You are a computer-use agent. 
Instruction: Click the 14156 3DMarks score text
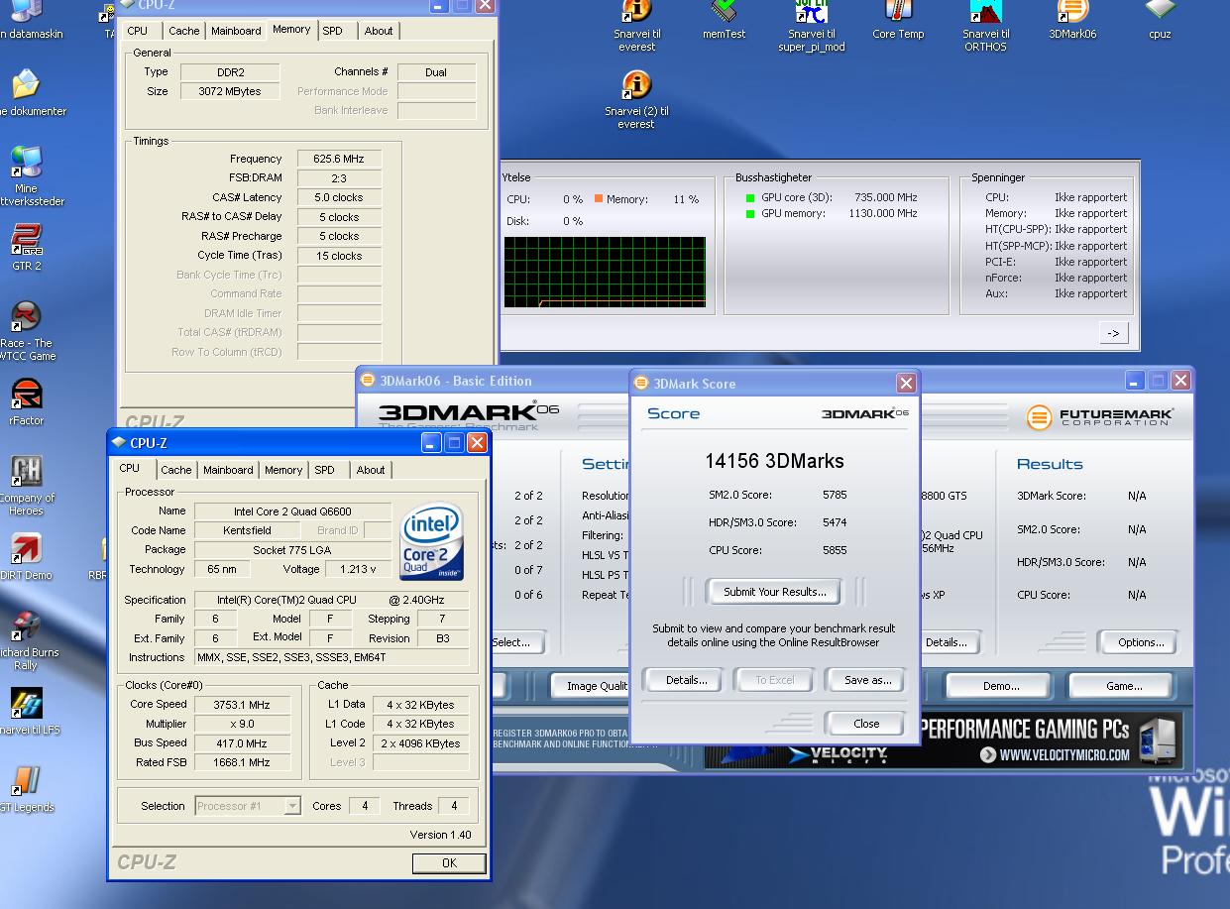774,461
